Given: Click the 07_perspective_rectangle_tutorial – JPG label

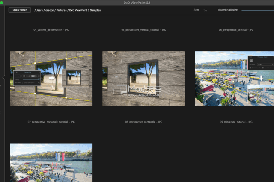Looking at the screenshot, I should pos(51,122).
